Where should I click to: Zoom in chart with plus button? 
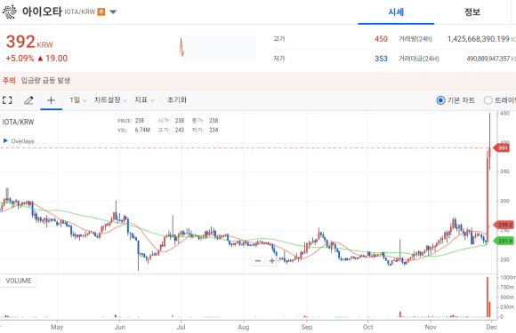coord(272,261)
